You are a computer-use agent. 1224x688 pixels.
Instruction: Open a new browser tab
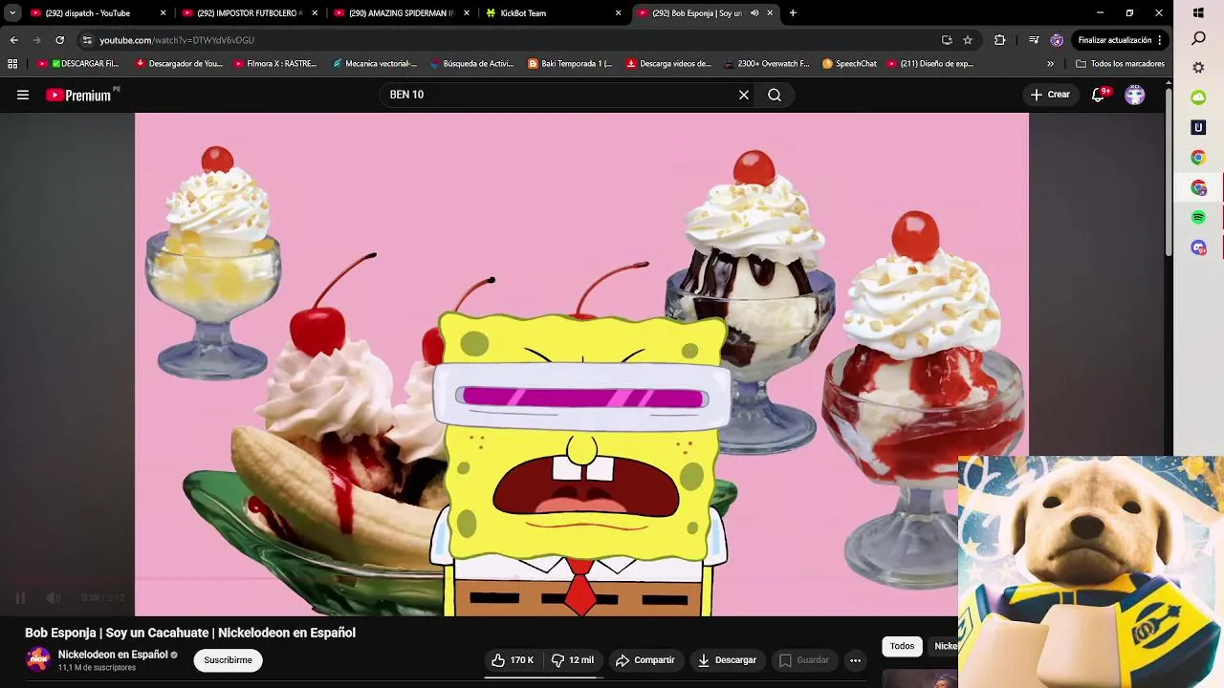(793, 13)
